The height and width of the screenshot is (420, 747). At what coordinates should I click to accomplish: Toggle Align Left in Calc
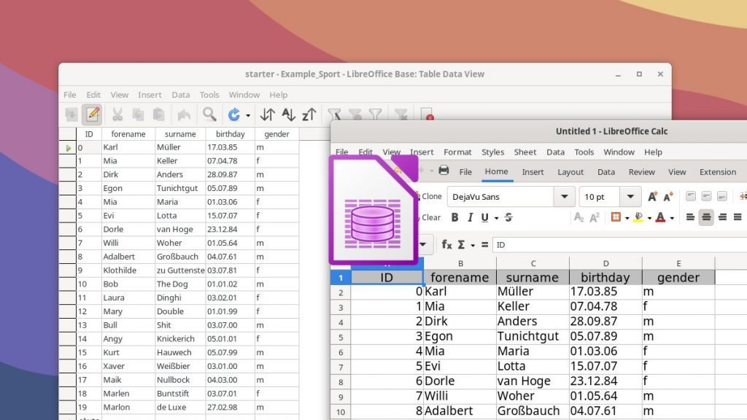pos(690,217)
